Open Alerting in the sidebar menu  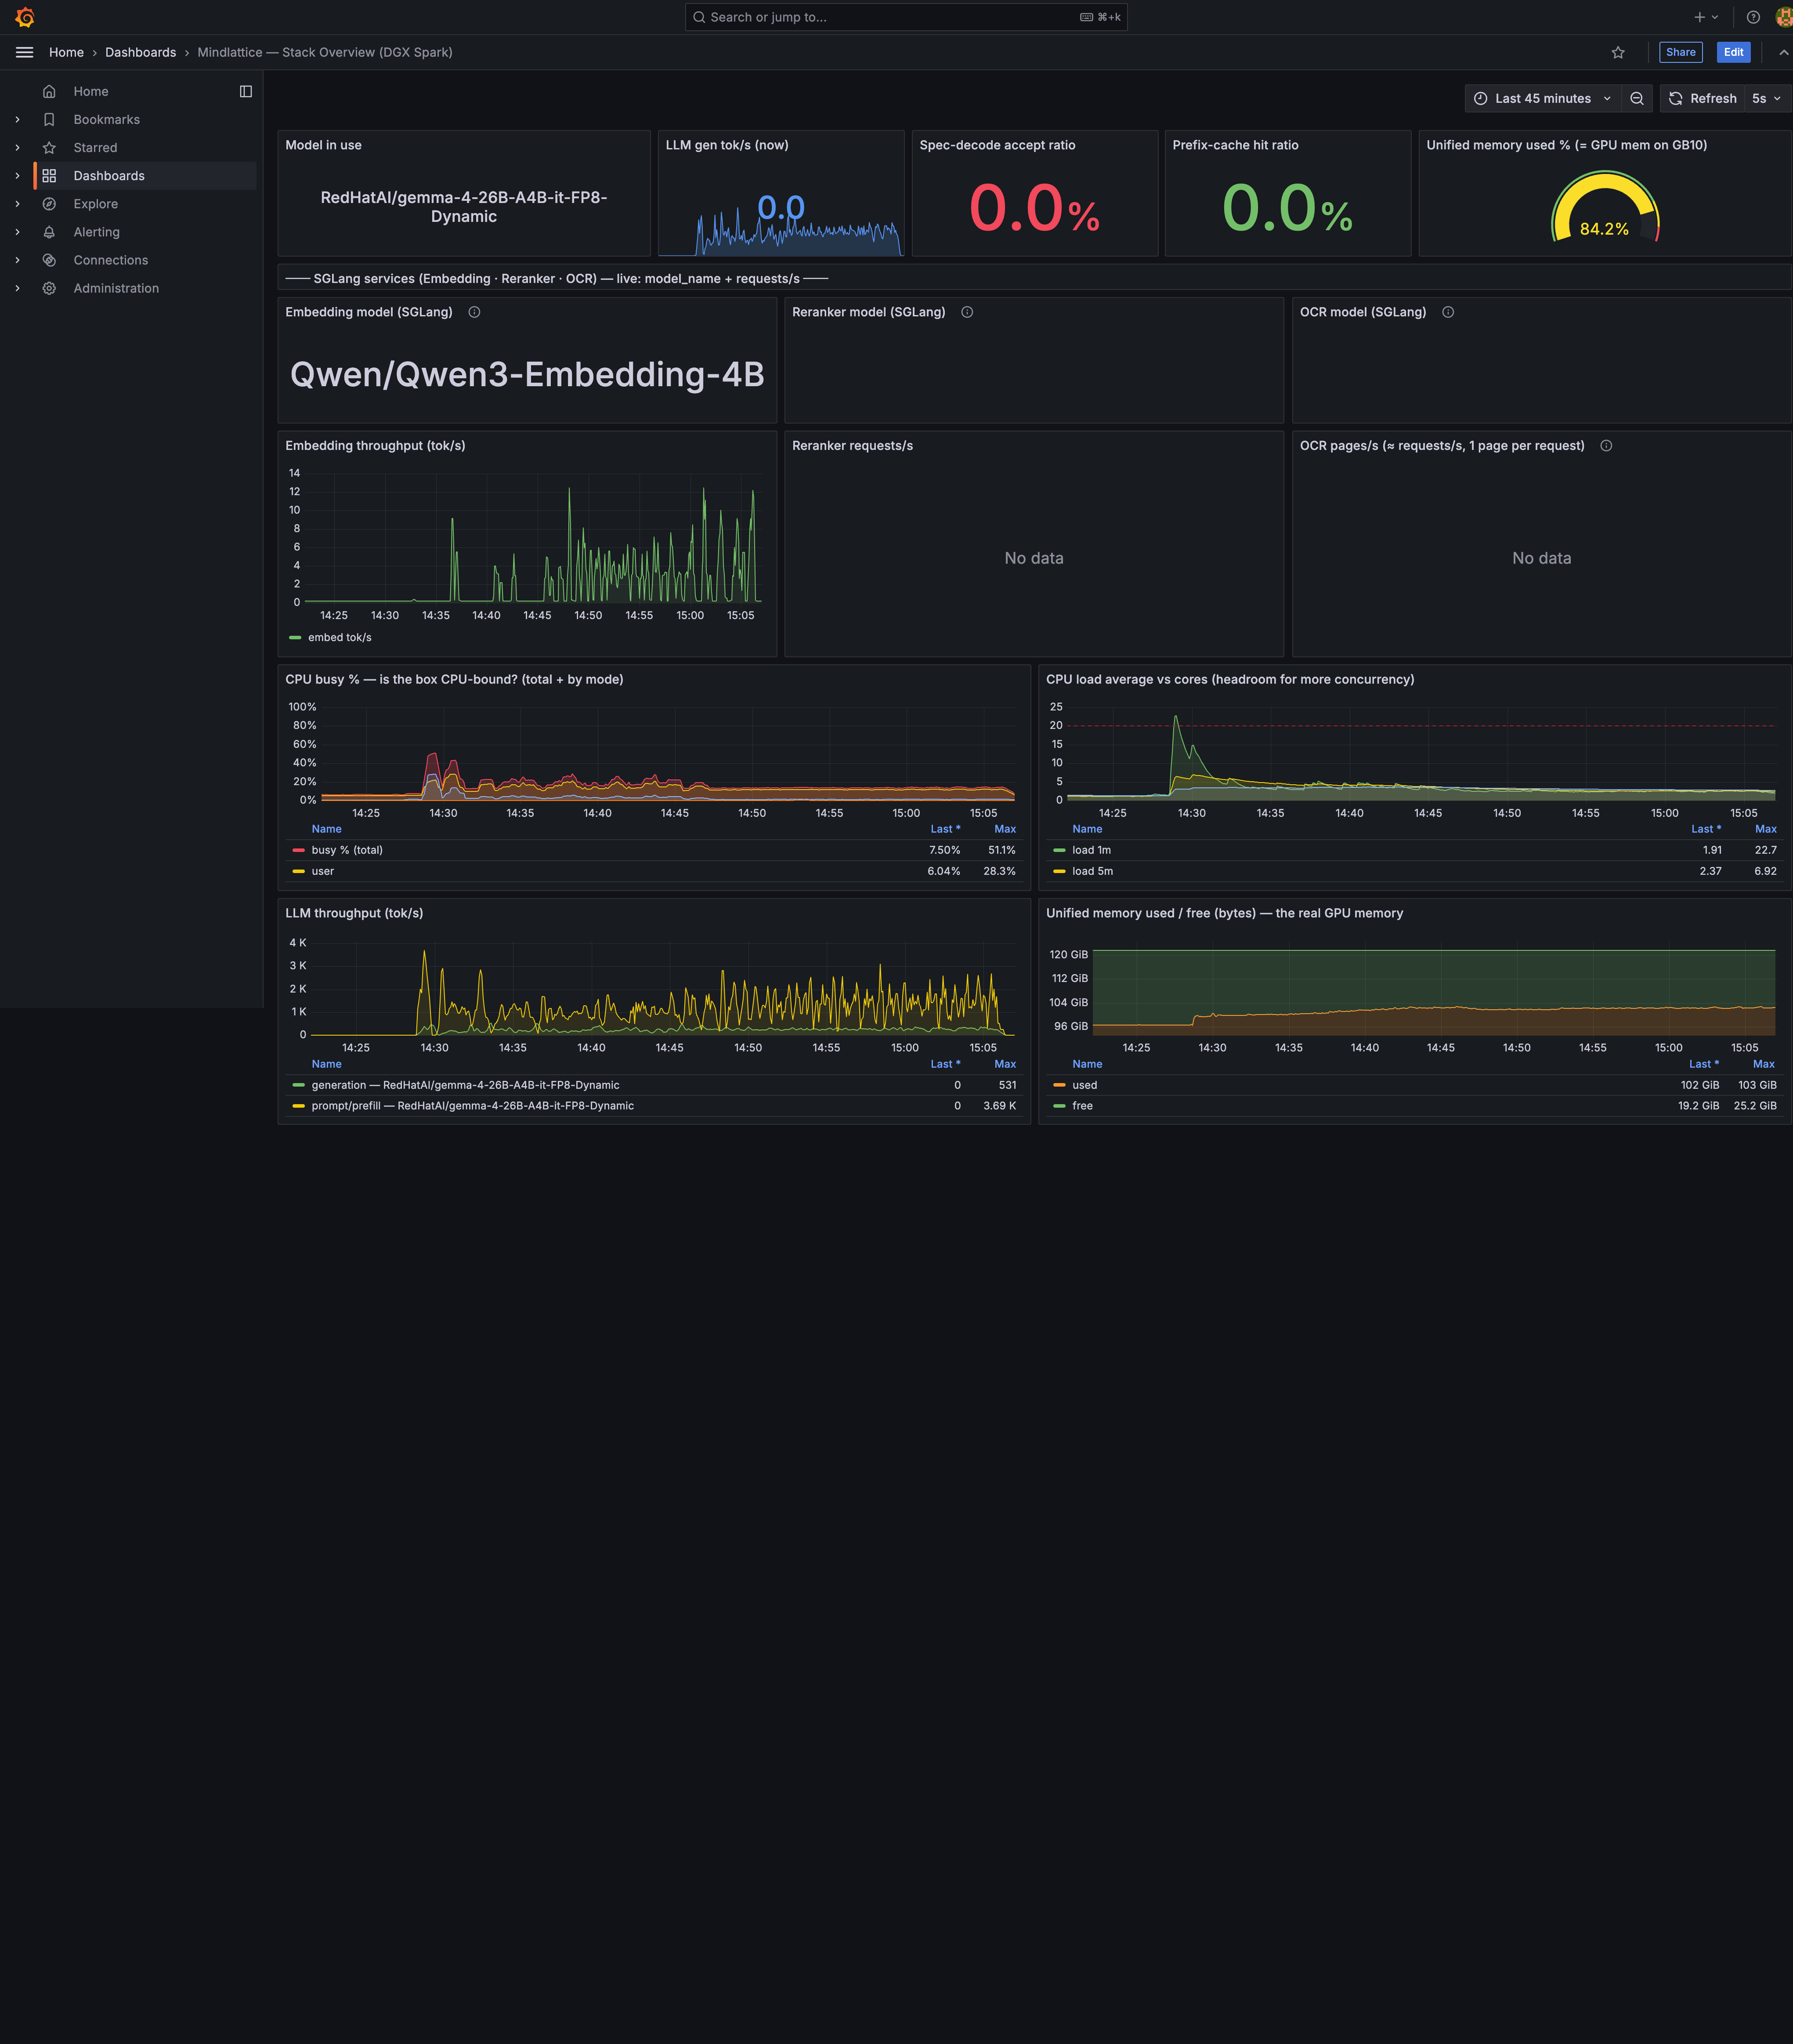coord(97,231)
